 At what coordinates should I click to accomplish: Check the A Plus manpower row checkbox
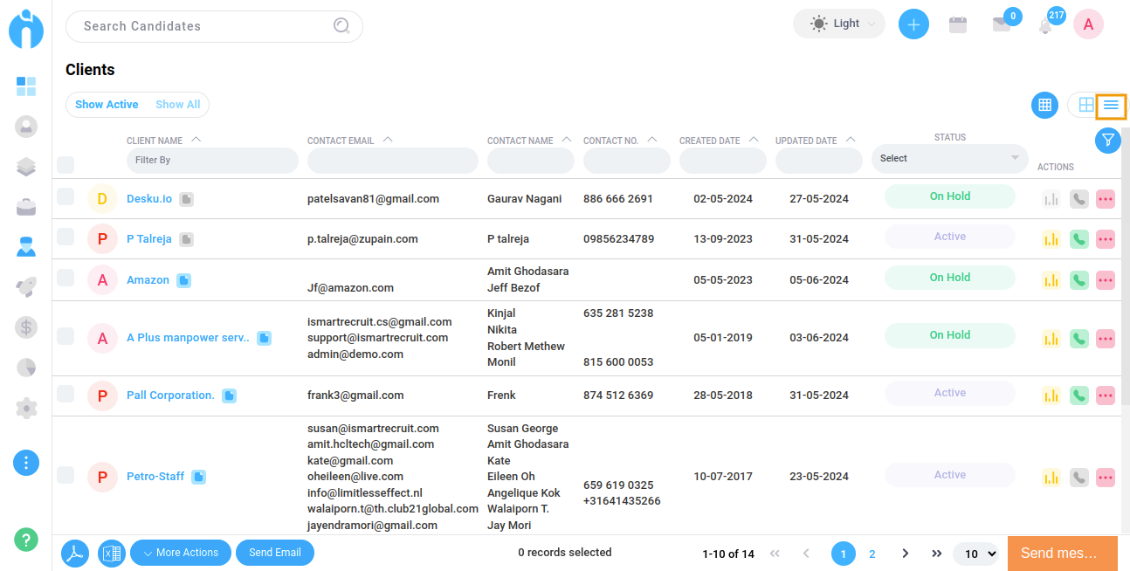click(65, 335)
